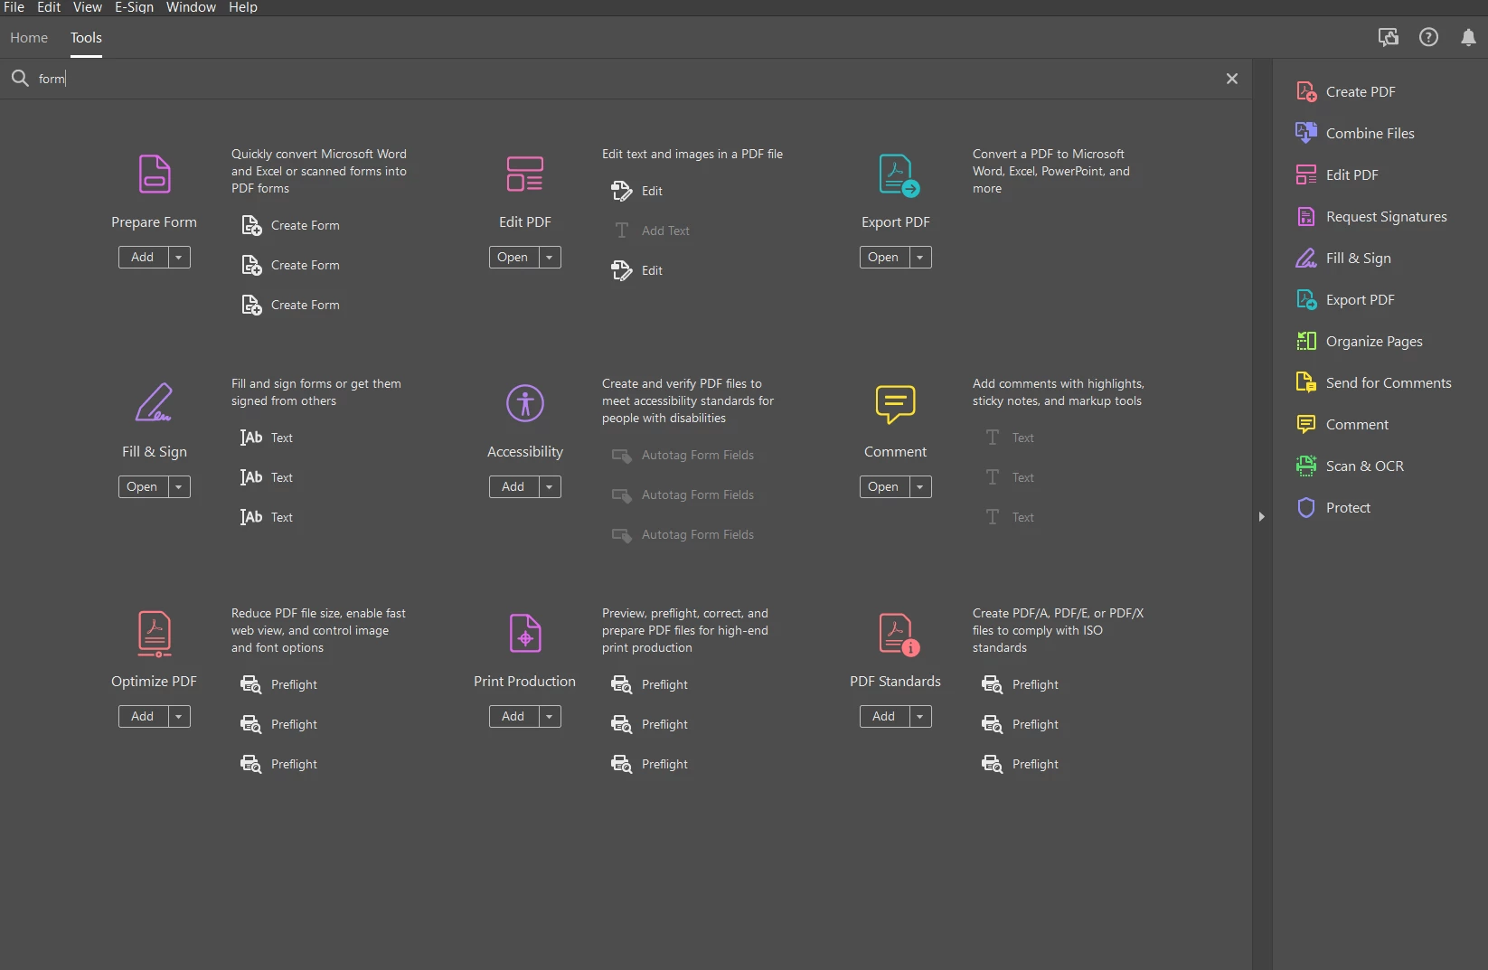Switch to the Home tab
1488x970 pixels.
tap(29, 38)
